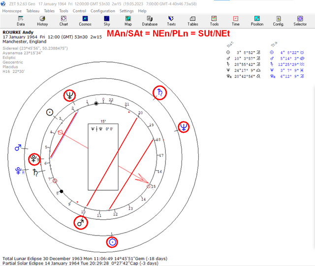This screenshot has height=266, width=315.
Task: Click the Neptune-Pluto 0°0' aspect box entry
Action: pos(102,129)
